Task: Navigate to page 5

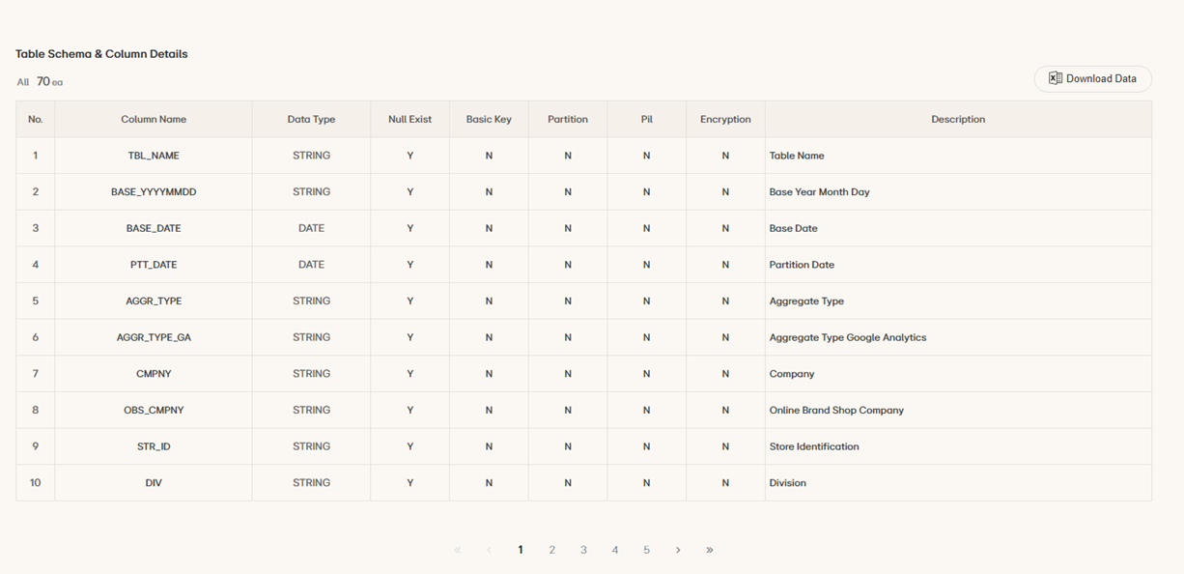Action: point(647,550)
